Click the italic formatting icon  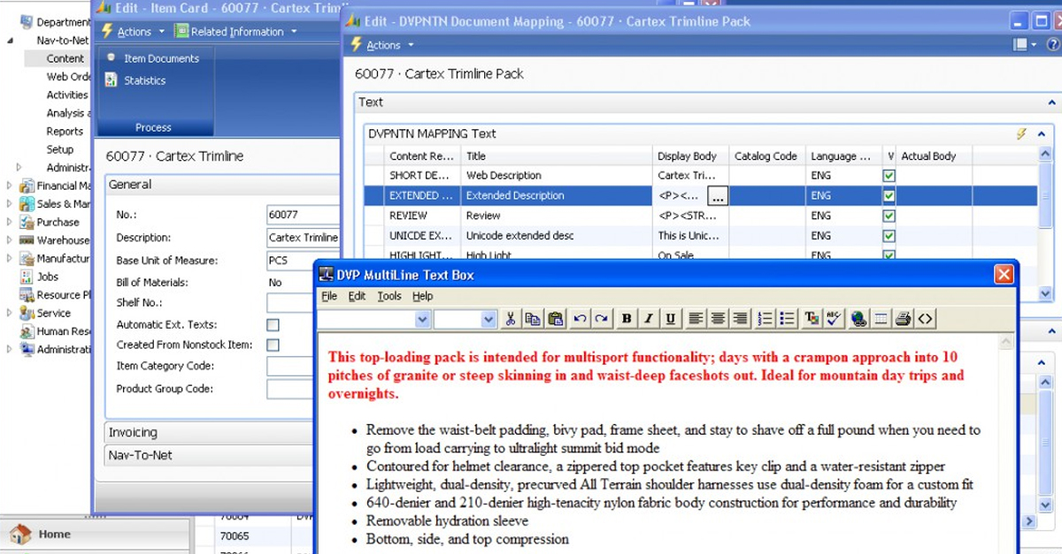649,319
